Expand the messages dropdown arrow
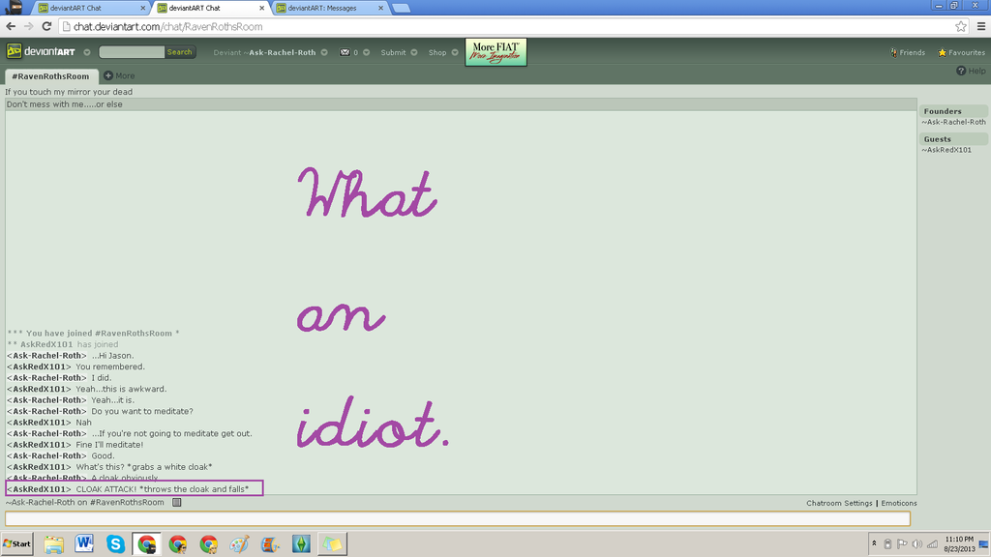 click(367, 52)
